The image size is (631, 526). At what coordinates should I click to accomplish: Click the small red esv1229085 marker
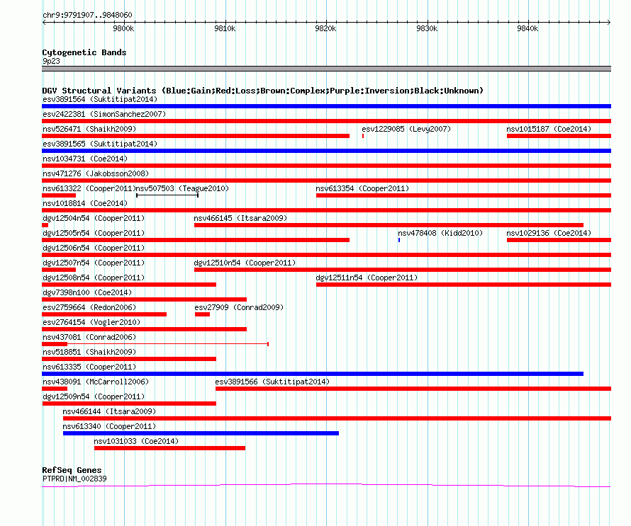click(x=363, y=136)
